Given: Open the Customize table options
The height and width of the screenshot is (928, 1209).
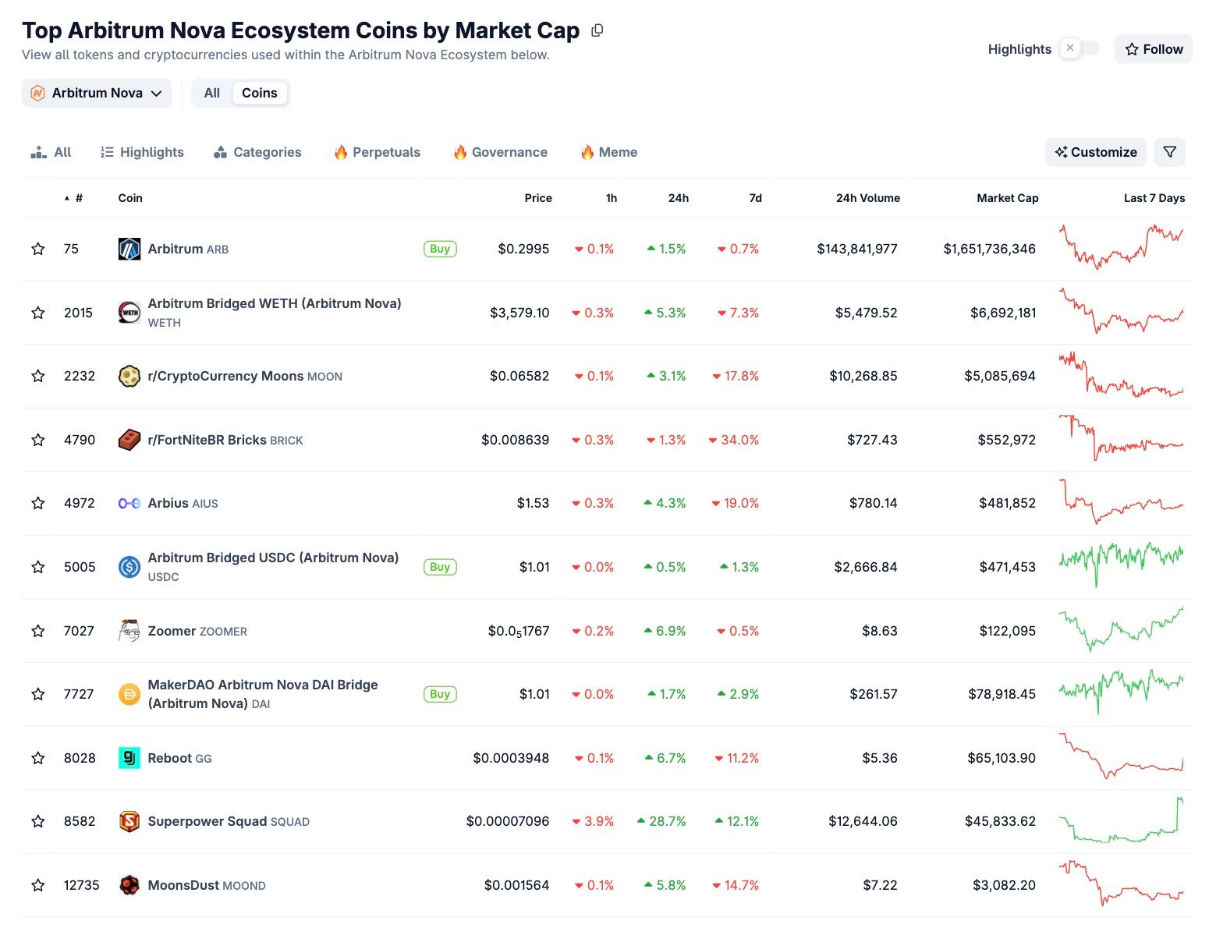Looking at the screenshot, I should (1095, 152).
